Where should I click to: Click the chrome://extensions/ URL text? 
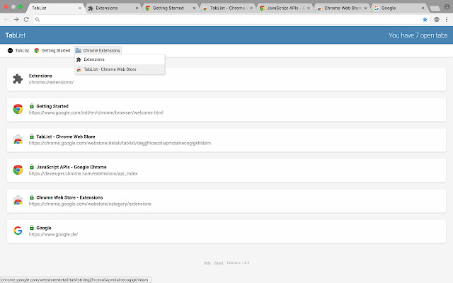coord(51,82)
